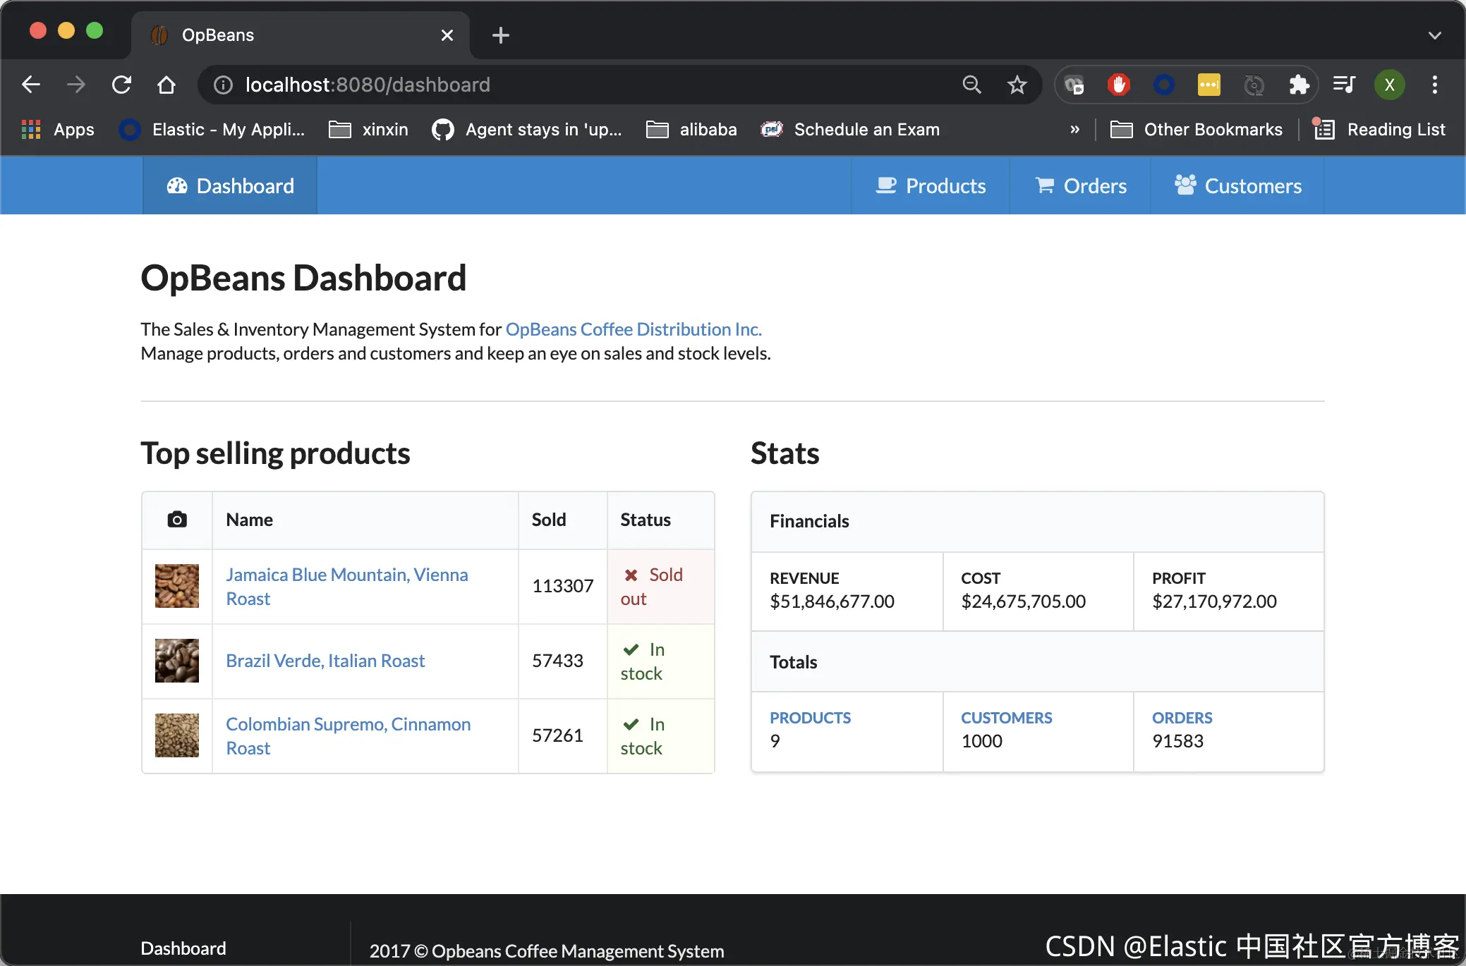Select the Dashboard tachometer icon
The image size is (1466, 966).
(176, 185)
